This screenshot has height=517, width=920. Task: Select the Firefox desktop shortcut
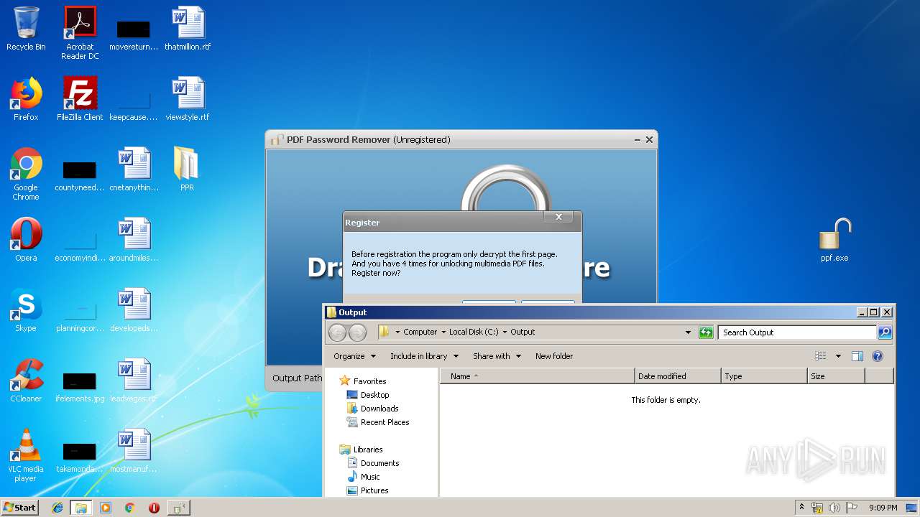pyautogui.click(x=26, y=99)
